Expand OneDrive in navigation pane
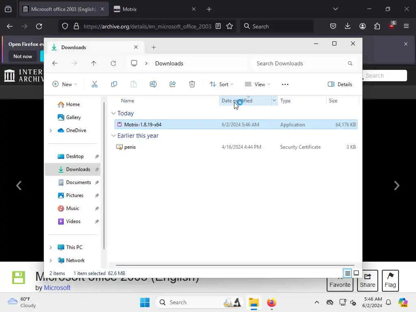The image size is (416, 312). click(51, 130)
